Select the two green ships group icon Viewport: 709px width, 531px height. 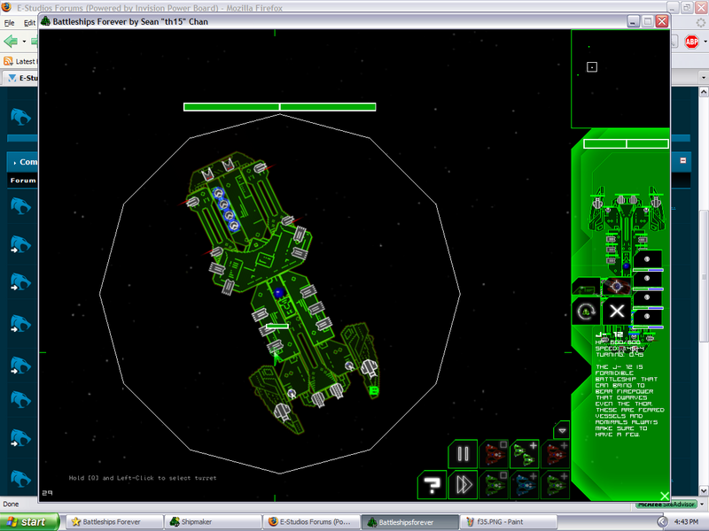click(525, 453)
